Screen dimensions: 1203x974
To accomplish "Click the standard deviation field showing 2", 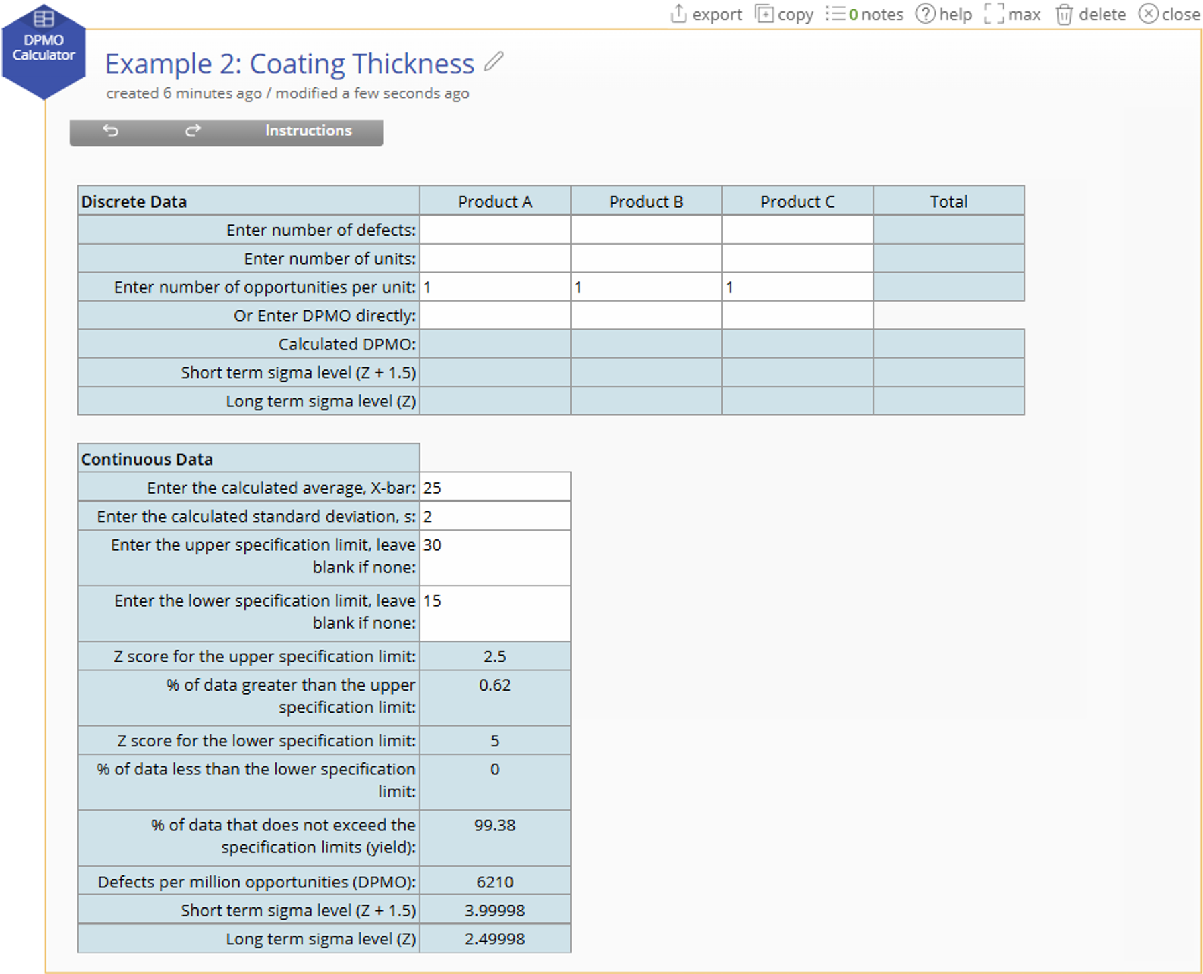I will (495, 517).
